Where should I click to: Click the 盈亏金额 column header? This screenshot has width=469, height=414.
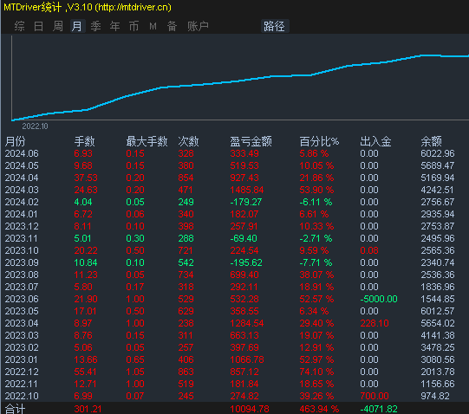coord(251,141)
